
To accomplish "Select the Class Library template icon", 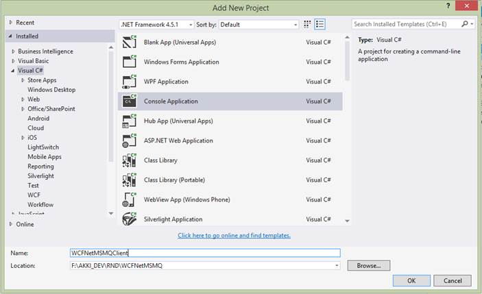I will pos(129,161).
